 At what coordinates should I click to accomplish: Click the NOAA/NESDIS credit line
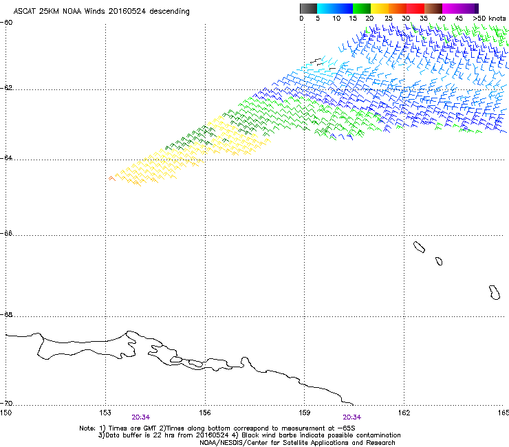297,443
